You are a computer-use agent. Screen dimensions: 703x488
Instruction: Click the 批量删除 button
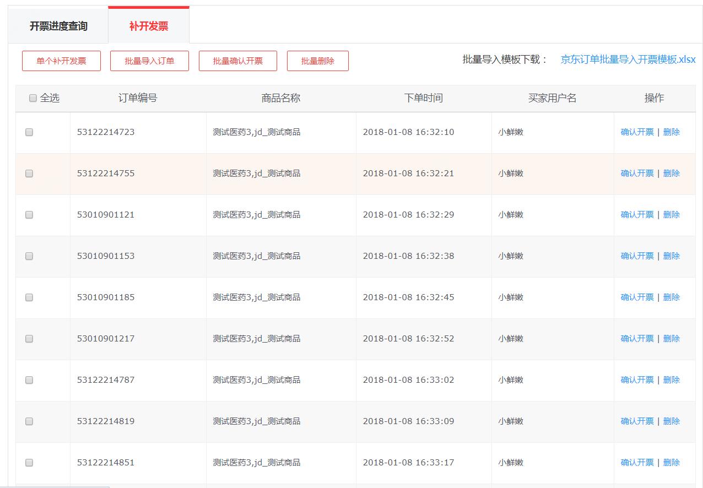coord(318,61)
